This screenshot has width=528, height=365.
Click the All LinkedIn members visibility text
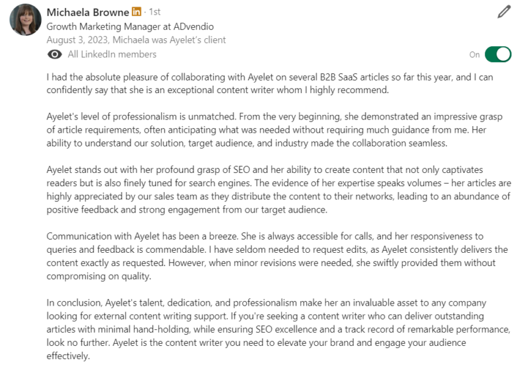(x=112, y=54)
